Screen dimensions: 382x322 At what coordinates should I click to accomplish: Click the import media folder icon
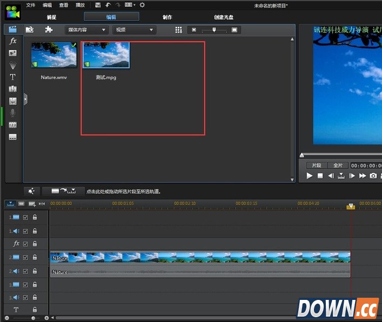click(x=30, y=30)
